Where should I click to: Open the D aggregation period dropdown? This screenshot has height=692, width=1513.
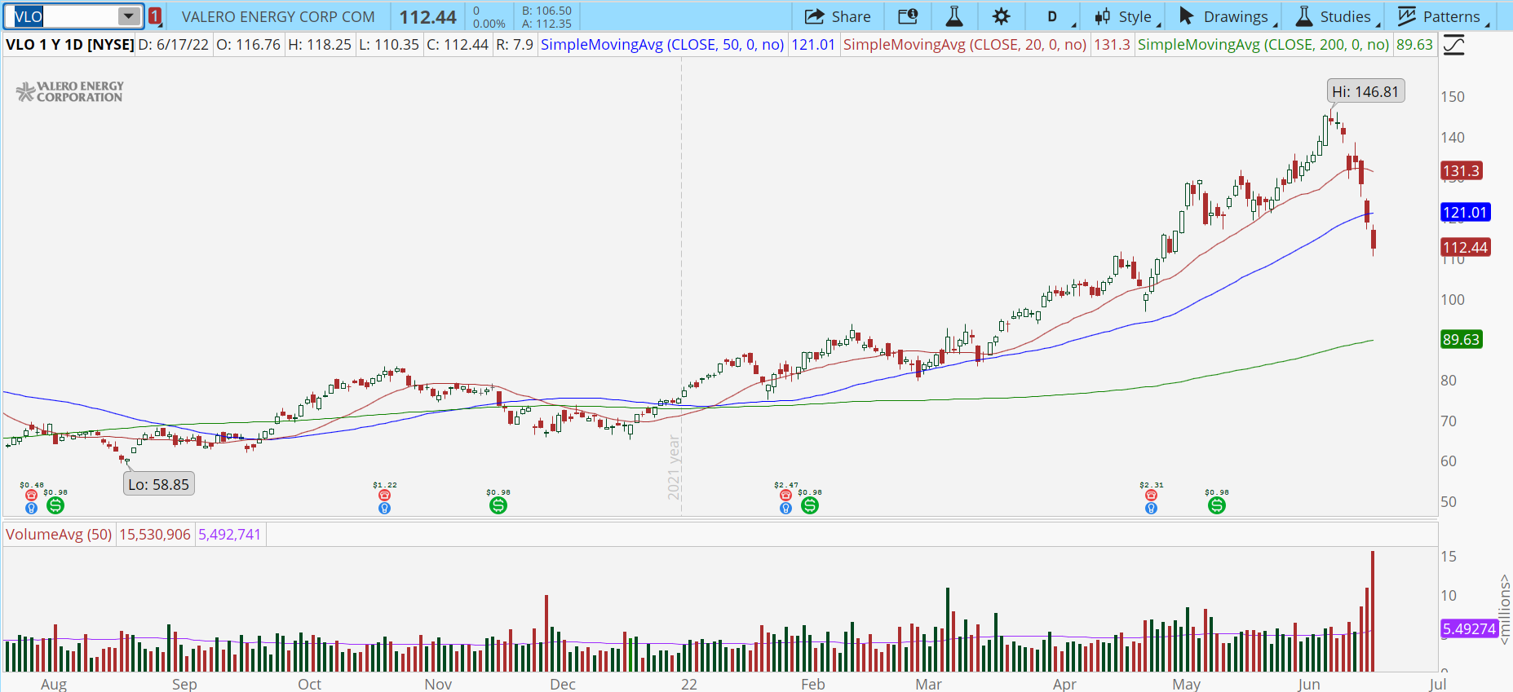tap(1052, 16)
